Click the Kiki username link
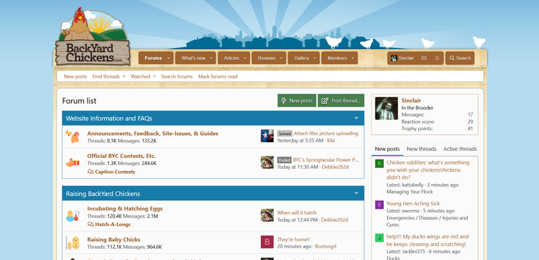The width and height of the screenshot is (539, 260). coord(331,140)
